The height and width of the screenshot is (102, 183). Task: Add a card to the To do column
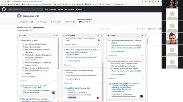54,36
